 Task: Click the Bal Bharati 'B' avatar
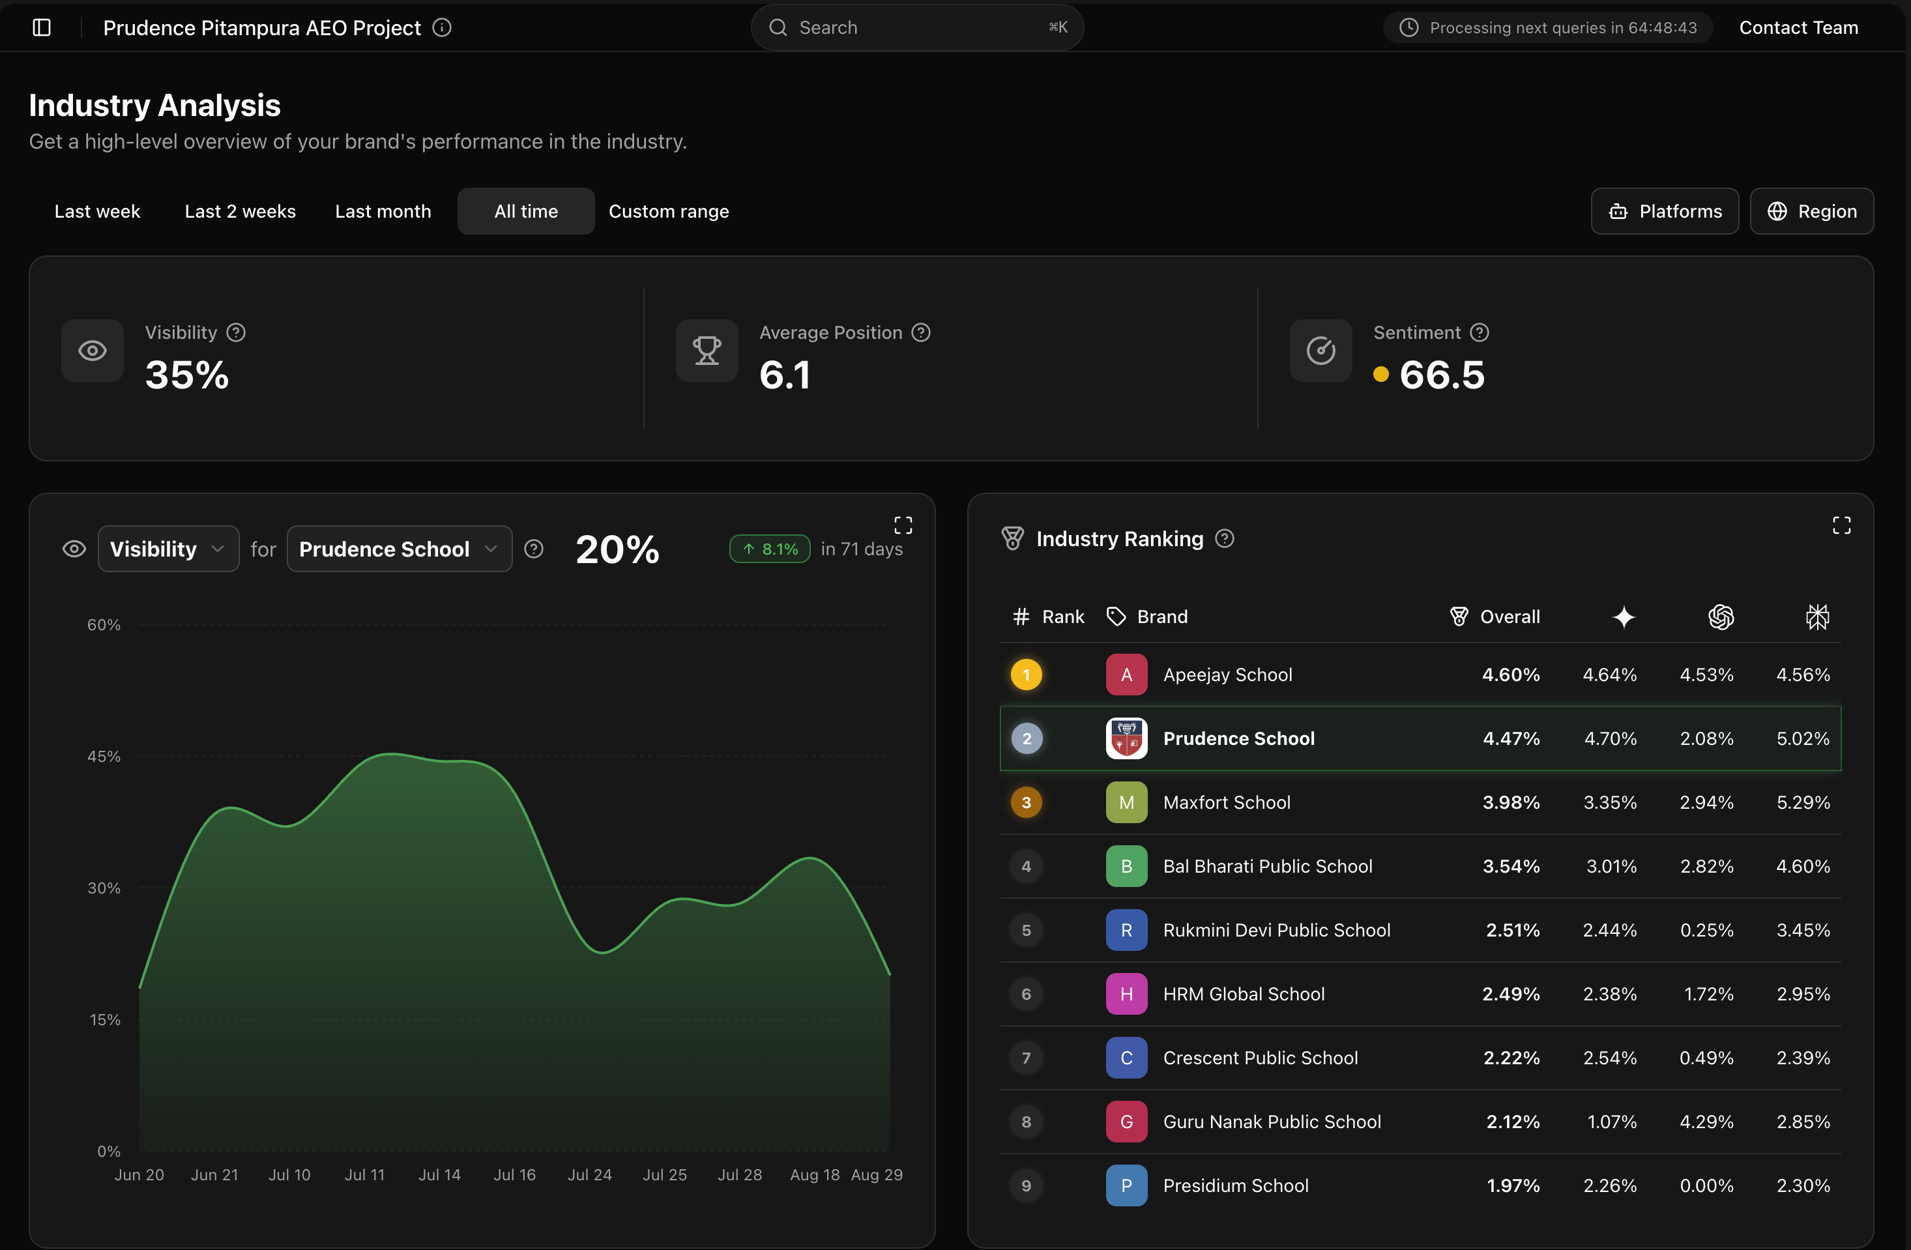tap(1126, 866)
